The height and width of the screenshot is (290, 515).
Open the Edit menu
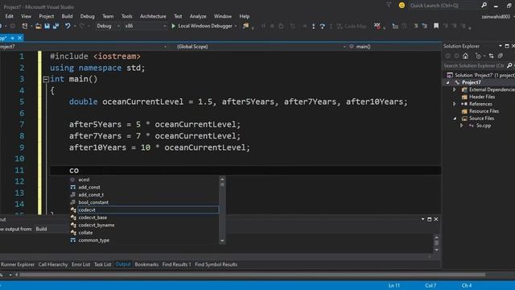point(9,16)
